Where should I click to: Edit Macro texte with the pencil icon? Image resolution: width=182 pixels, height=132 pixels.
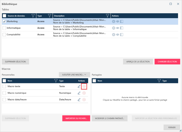[x=79, y=86]
